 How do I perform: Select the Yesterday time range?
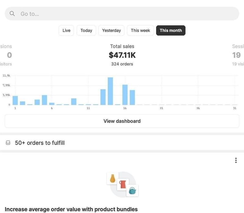111,31
